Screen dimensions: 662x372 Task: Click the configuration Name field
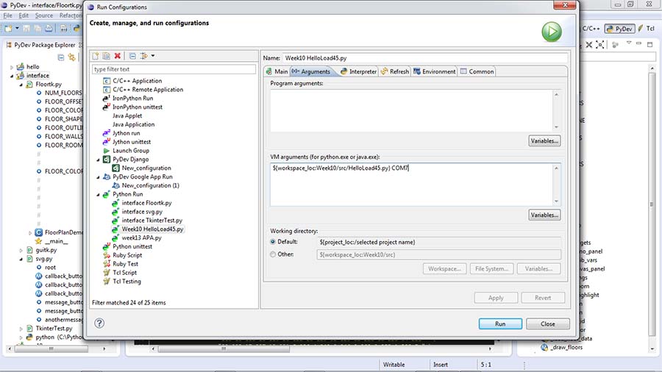tap(425, 58)
